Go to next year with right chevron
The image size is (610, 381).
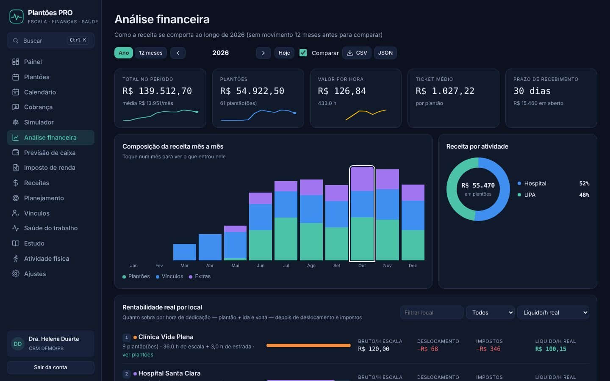pyautogui.click(x=263, y=53)
